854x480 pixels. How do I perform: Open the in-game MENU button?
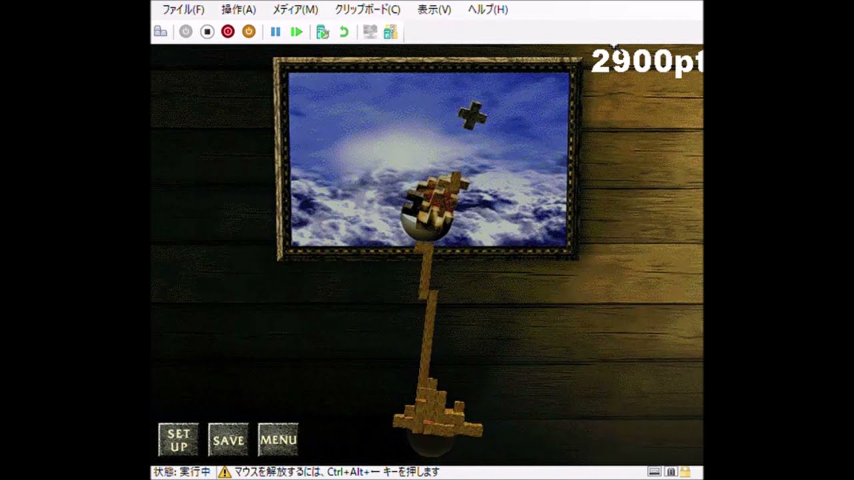tap(278, 440)
